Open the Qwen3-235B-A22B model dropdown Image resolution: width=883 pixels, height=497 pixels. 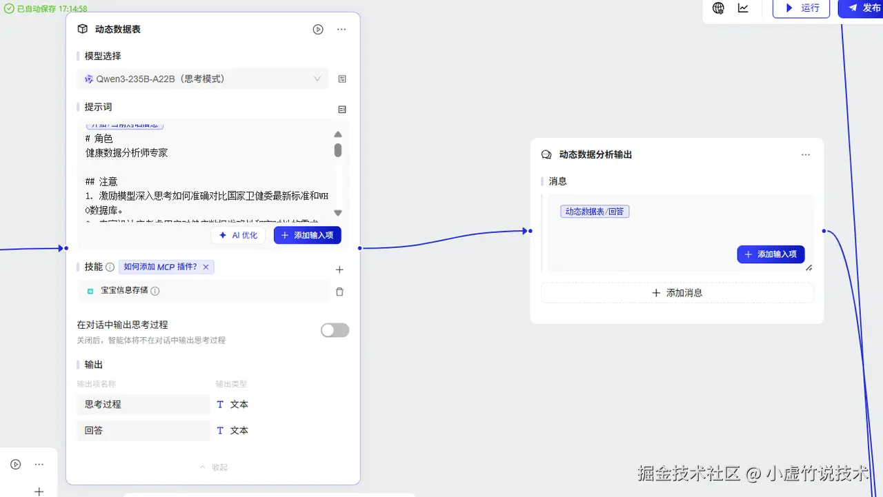click(204, 78)
